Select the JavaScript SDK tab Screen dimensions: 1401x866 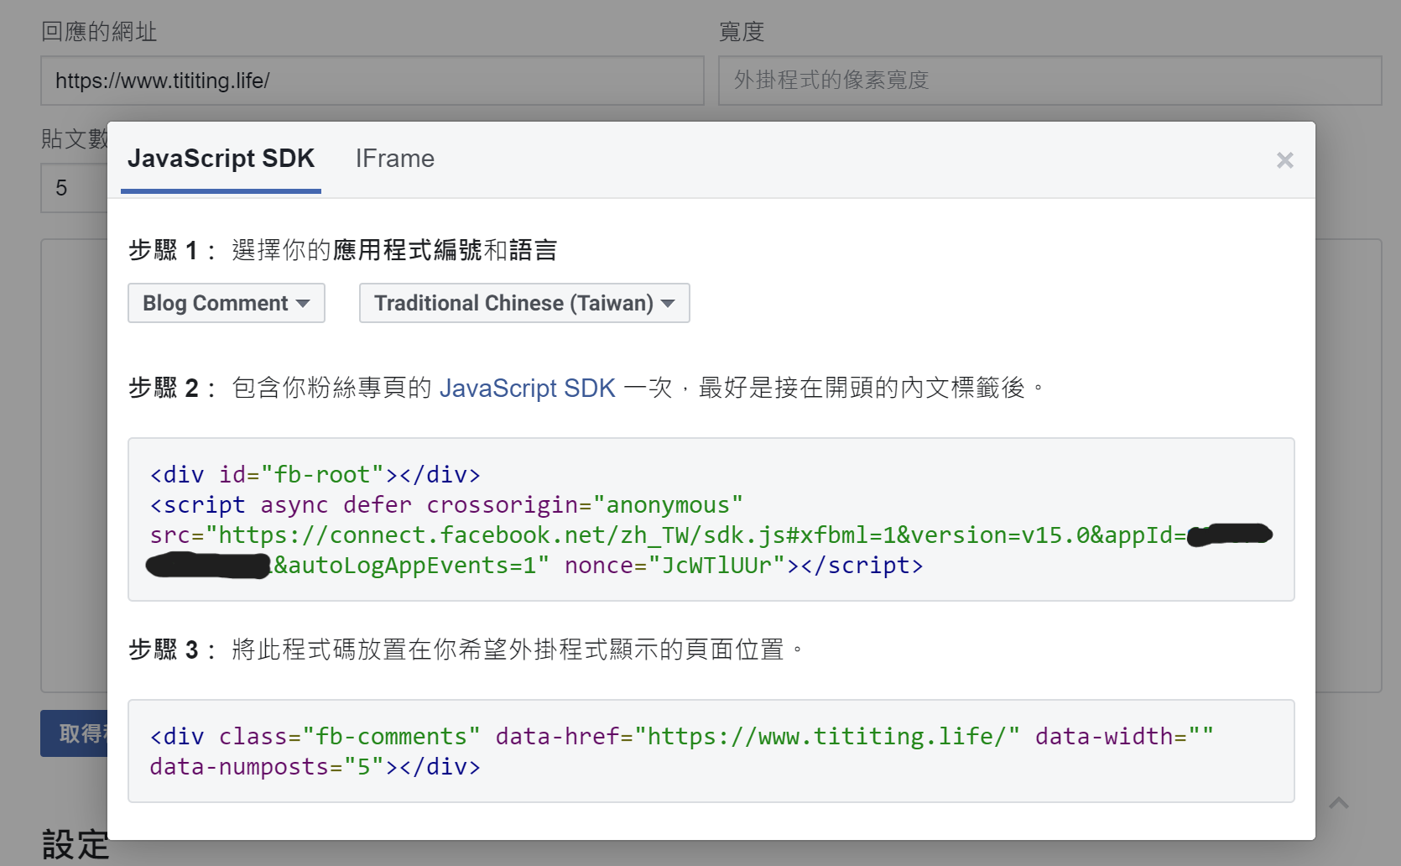point(221,159)
